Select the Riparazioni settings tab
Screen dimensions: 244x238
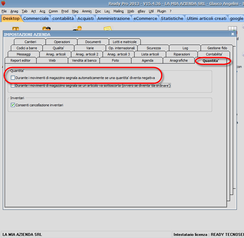(x=182, y=54)
